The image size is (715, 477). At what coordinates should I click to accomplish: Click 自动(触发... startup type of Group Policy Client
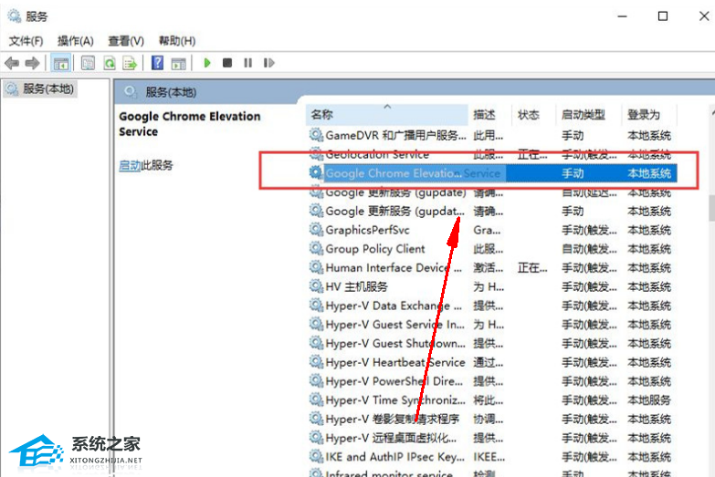click(x=589, y=249)
